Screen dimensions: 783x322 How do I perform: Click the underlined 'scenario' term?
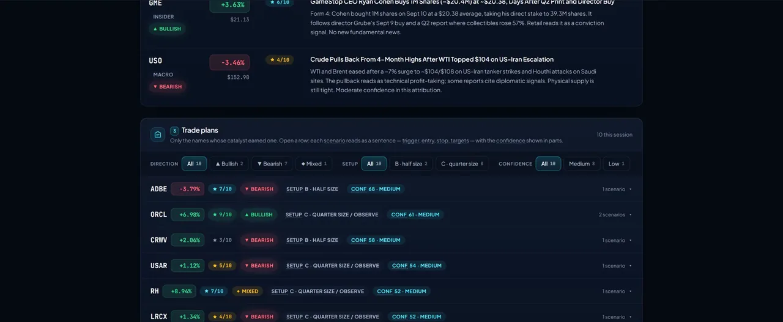pos(334,141)
